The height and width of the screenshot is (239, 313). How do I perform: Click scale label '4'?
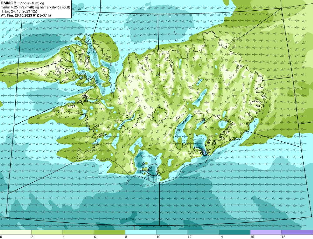(64, 237)
